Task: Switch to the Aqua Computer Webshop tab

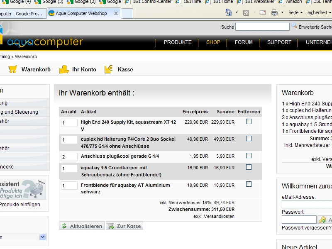Action: 81,13
